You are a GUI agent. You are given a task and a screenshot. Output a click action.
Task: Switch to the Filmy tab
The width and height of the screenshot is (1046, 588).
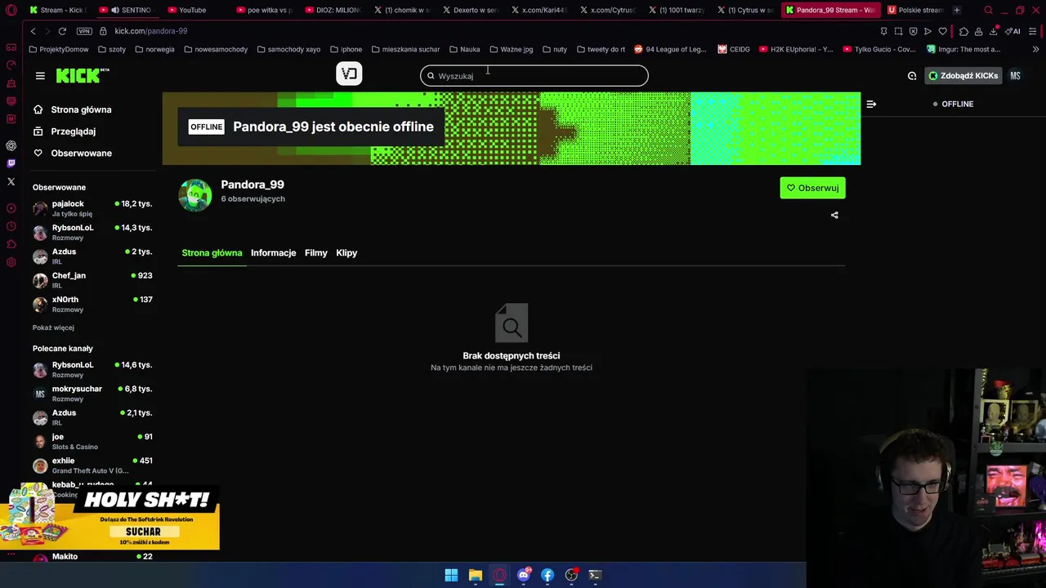pyautogui.click(x=316, y=252)
